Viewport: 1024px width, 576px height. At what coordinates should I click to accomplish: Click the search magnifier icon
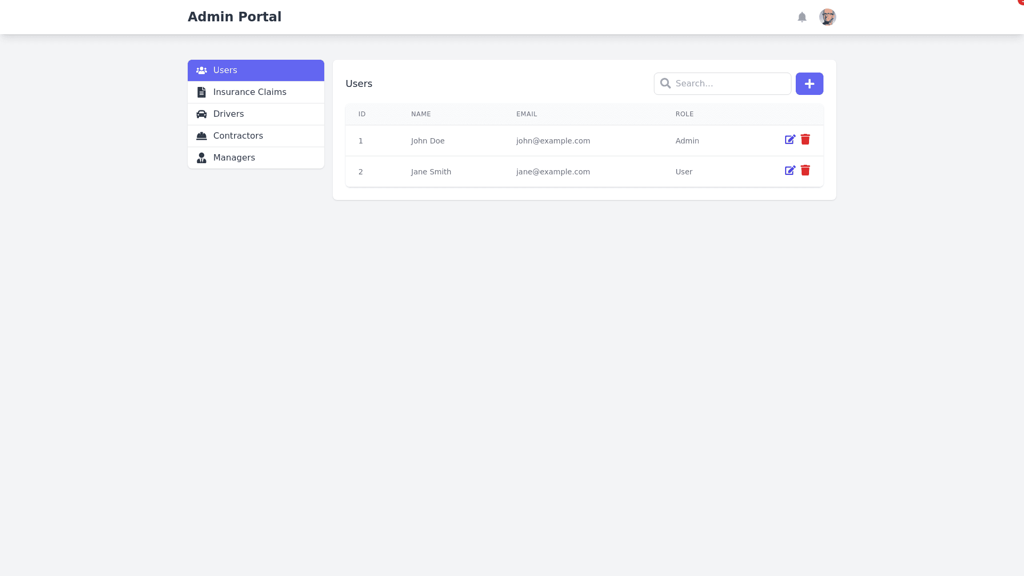click(x=666, y=83)
